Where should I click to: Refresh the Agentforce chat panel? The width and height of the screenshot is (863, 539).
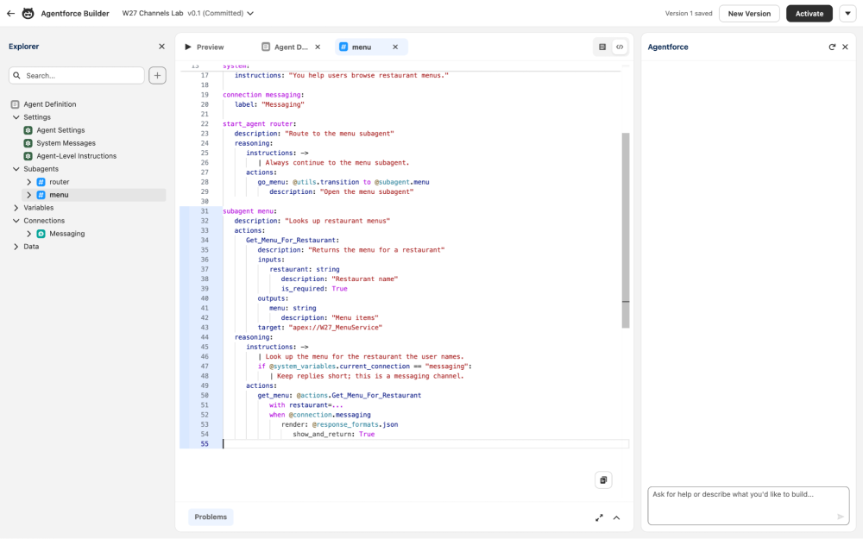[x=832, y=47]
